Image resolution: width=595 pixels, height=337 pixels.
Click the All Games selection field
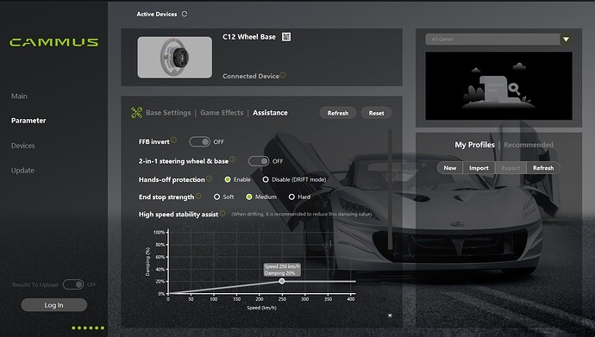(x=492, y=40)
